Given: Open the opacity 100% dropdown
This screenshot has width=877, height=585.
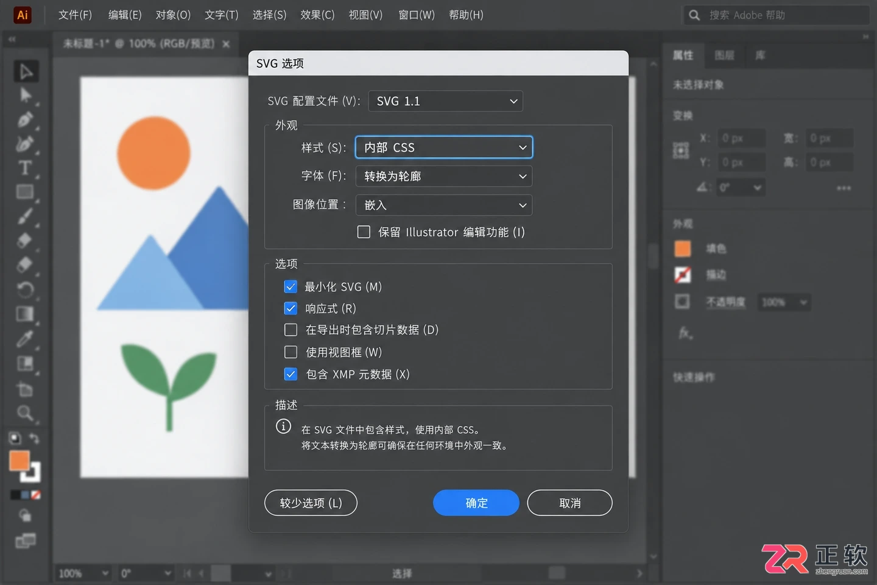Looking at the screenshot, I should pos(784,302).
